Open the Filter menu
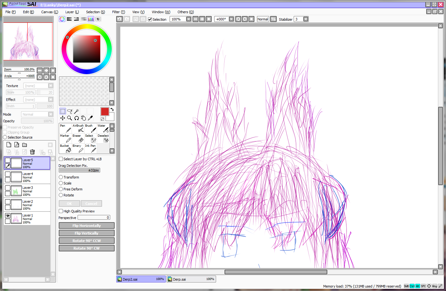The width and height of the screenshot is (446, 291). coord(118,12)
